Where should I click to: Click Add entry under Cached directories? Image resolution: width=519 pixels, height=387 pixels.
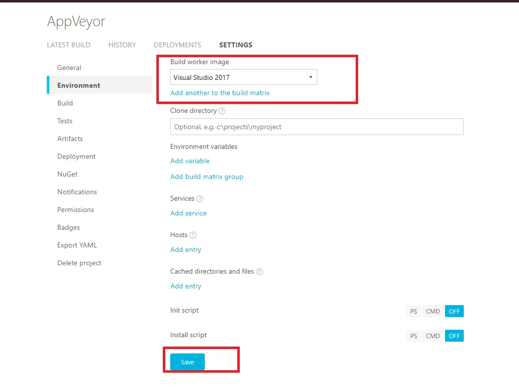pos(185,286)
